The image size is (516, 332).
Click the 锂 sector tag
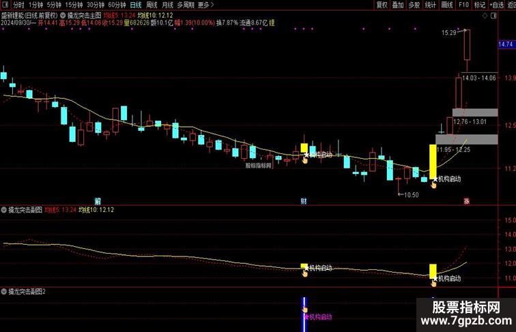tap(272, 23)
